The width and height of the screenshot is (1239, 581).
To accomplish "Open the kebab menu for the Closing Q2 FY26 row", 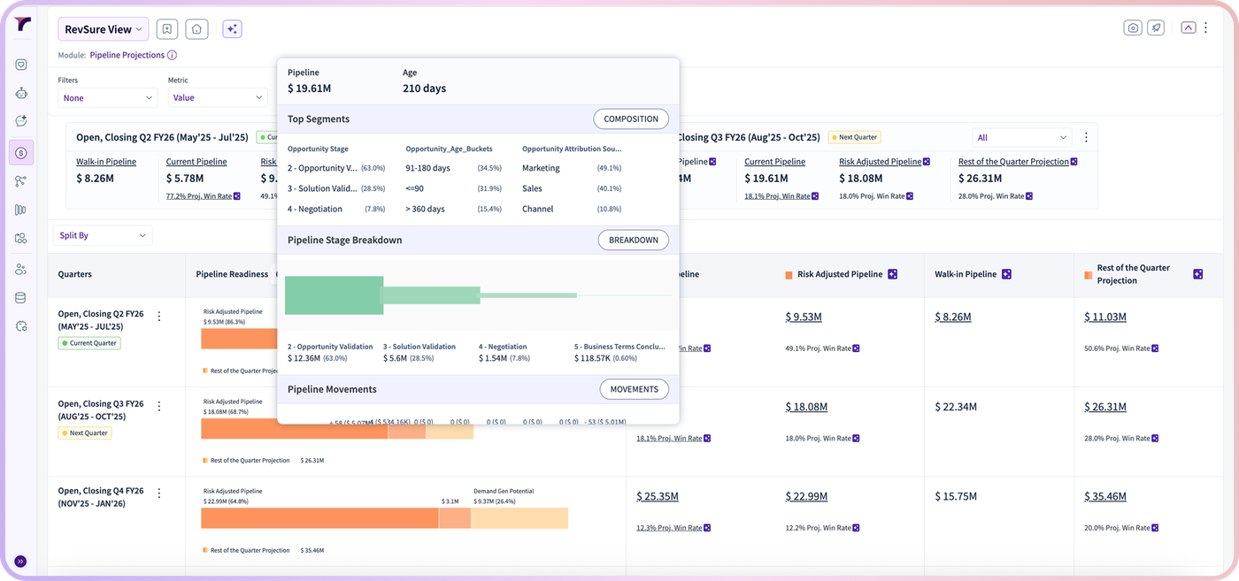I will [159, 316].
